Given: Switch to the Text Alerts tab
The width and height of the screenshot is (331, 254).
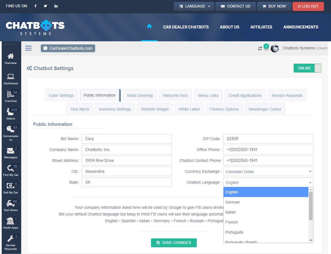Looking at the screenshot, I should click(80, 109).
